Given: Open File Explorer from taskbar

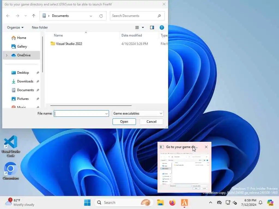Looking at the screenshot, I should pyautogui.click(x=160, y=202).
